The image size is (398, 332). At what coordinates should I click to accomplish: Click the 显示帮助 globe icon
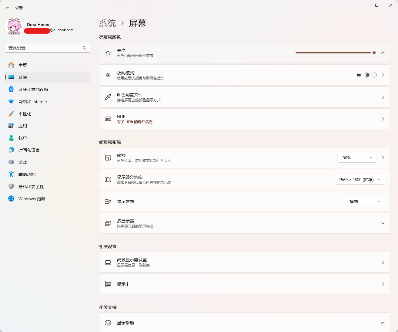[108, 323]
